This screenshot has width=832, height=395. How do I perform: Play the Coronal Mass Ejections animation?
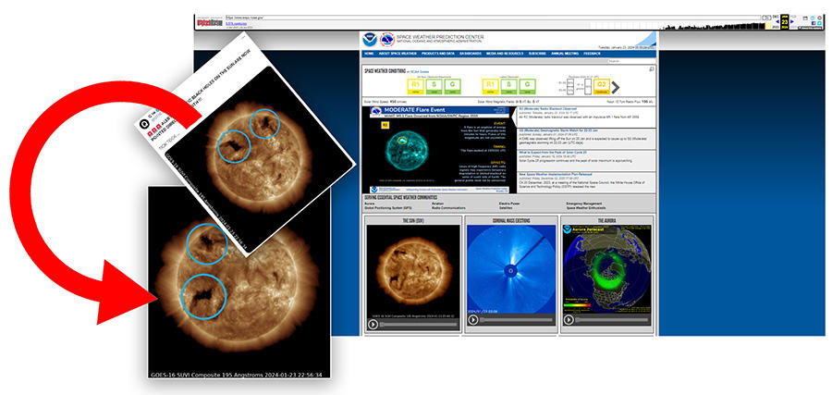coord(473,320)
